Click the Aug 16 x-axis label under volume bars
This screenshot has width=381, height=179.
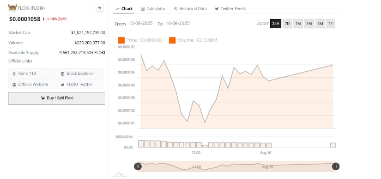[266, 153]
